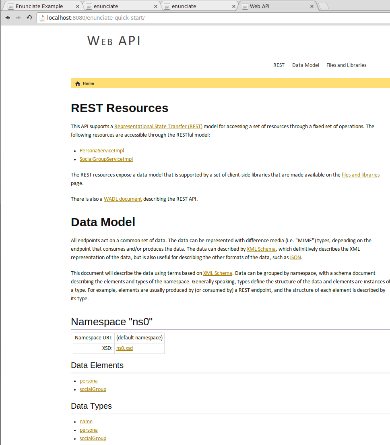The height and width of the screenshot is (445, 390).
Task: Click the XSD: table label
Action: click(107, 348)
